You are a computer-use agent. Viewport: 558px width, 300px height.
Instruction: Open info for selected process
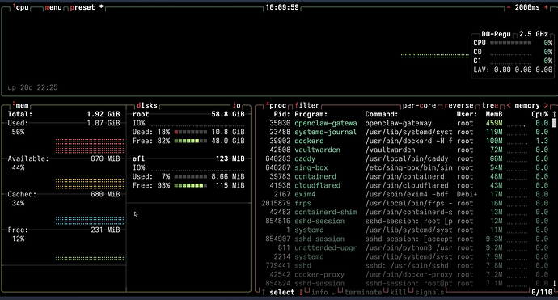point(319,293)
